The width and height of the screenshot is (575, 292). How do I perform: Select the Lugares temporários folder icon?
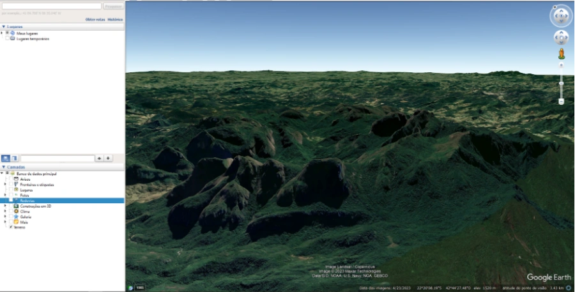click(x=13, y=38)
